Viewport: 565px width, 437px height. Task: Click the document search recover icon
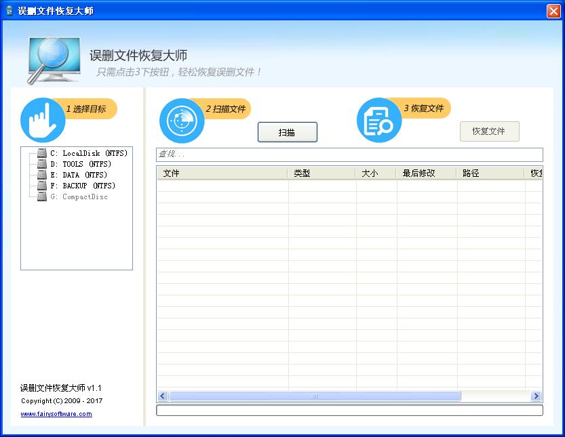379,121
